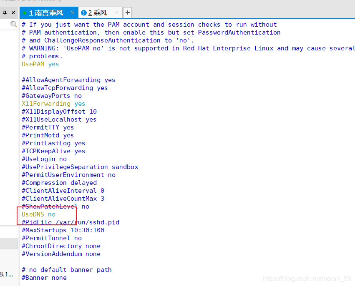Click the pin icon on side panel

point(5,12)
